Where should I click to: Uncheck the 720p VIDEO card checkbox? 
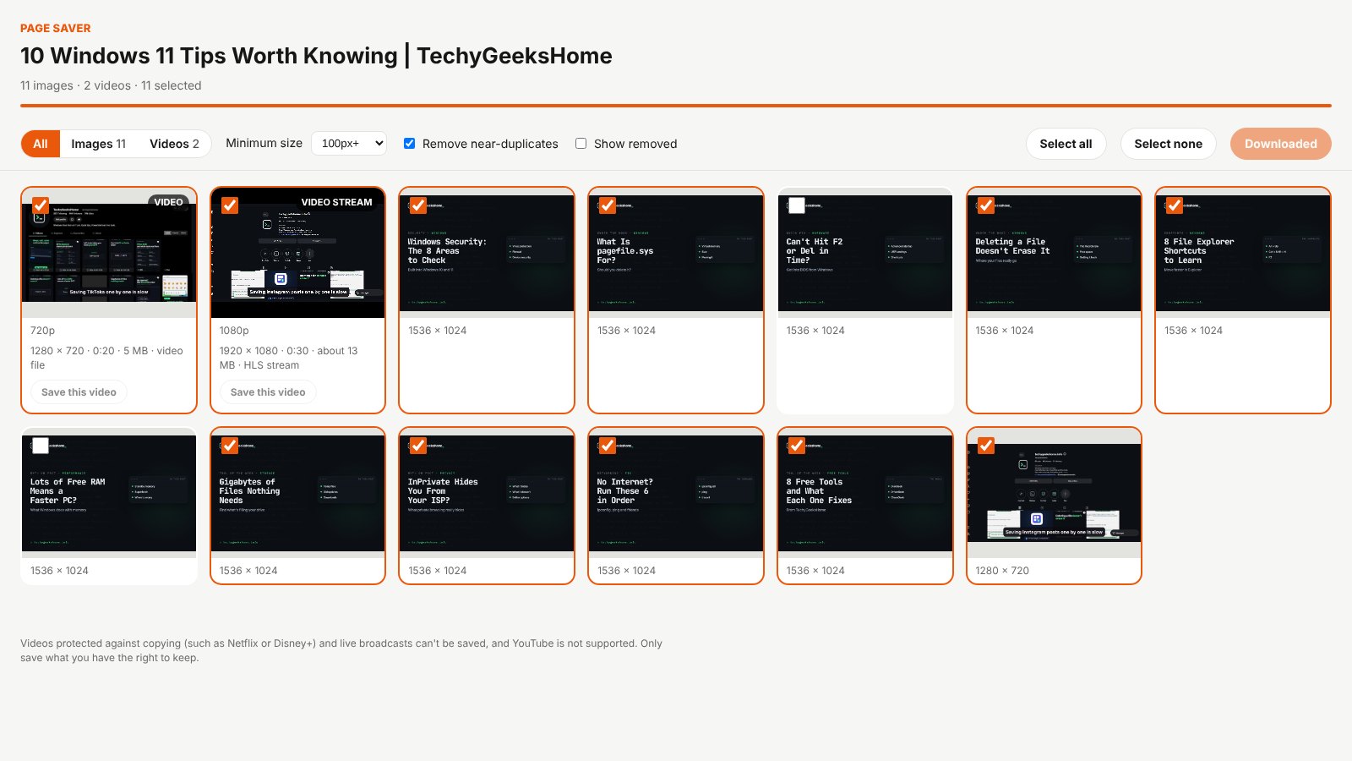[41, 205]
